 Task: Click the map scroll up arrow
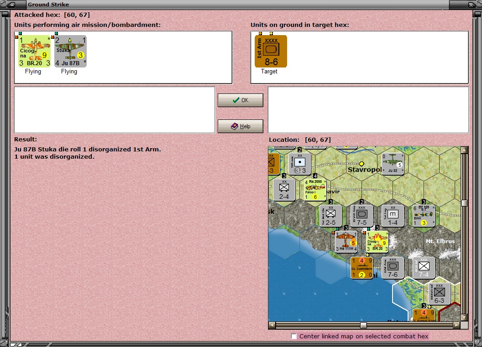tap(465, 150)
